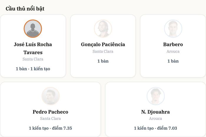
Task: Click Santa Clara under Pedro Pacheco
Action: point(50,119)
